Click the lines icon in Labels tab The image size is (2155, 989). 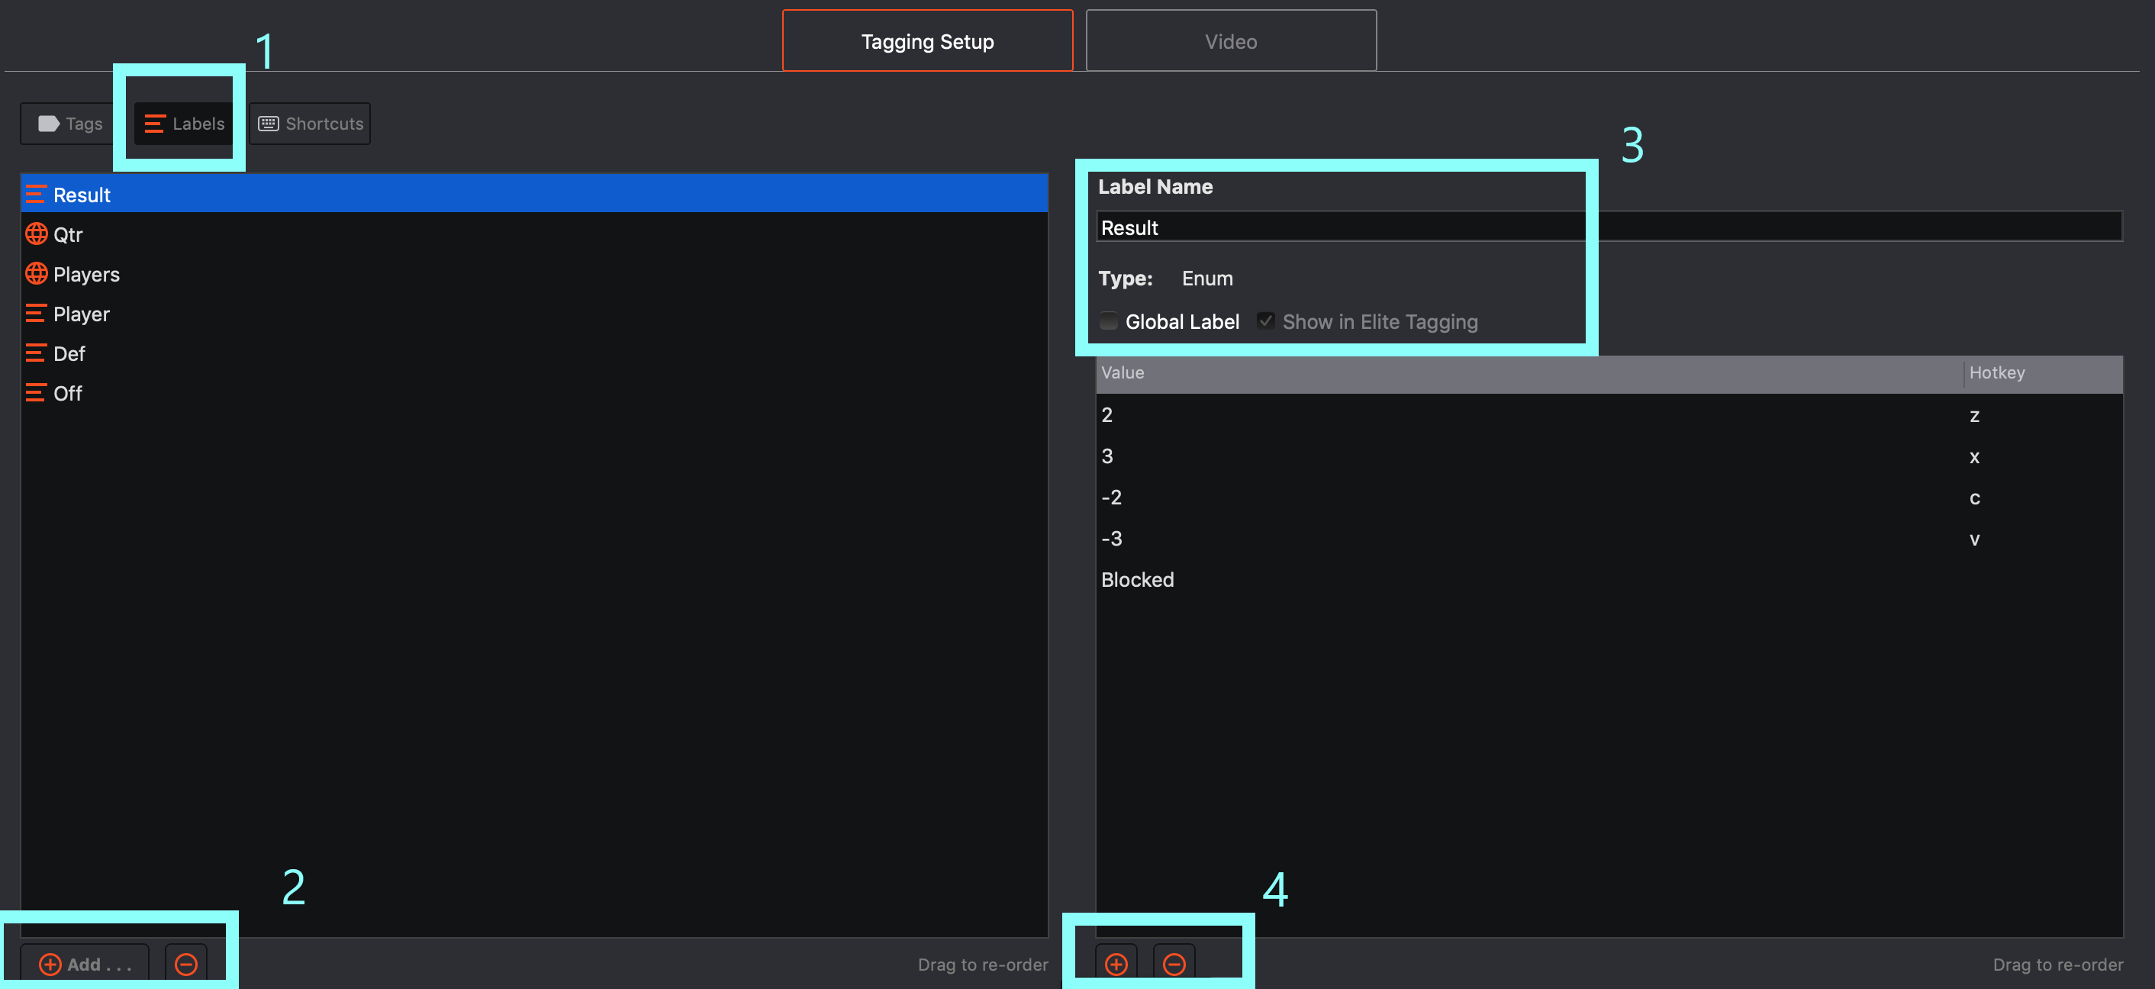[155, 124]
